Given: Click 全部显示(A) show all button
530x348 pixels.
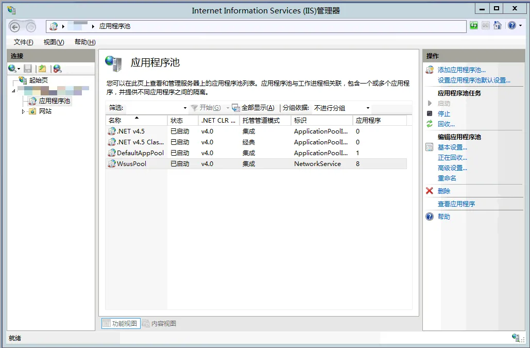Looking at the screenshot, I should point(253,108).
